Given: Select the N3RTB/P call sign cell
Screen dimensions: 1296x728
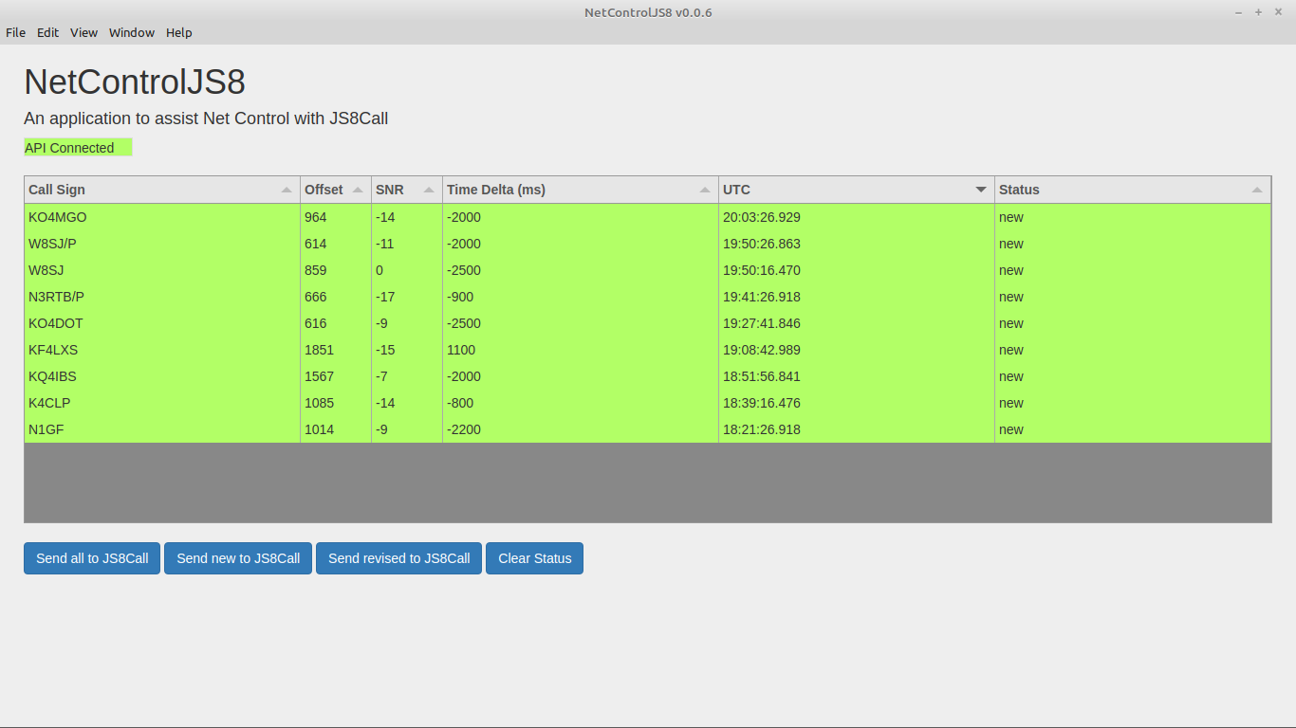Looking at the screenshot, I should pyautogui.click(x=162, y=297).
